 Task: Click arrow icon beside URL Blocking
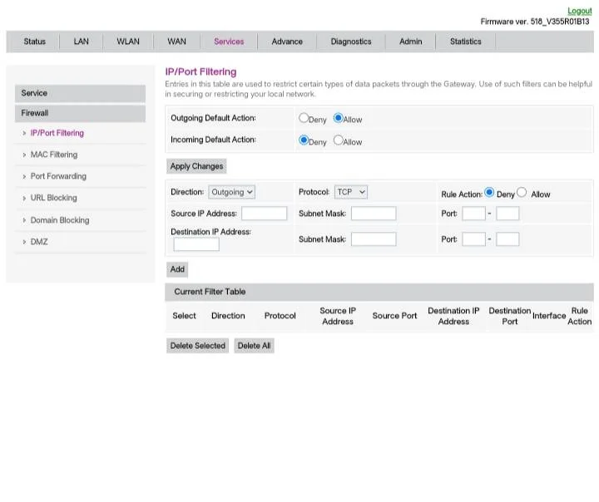[24, 198]
